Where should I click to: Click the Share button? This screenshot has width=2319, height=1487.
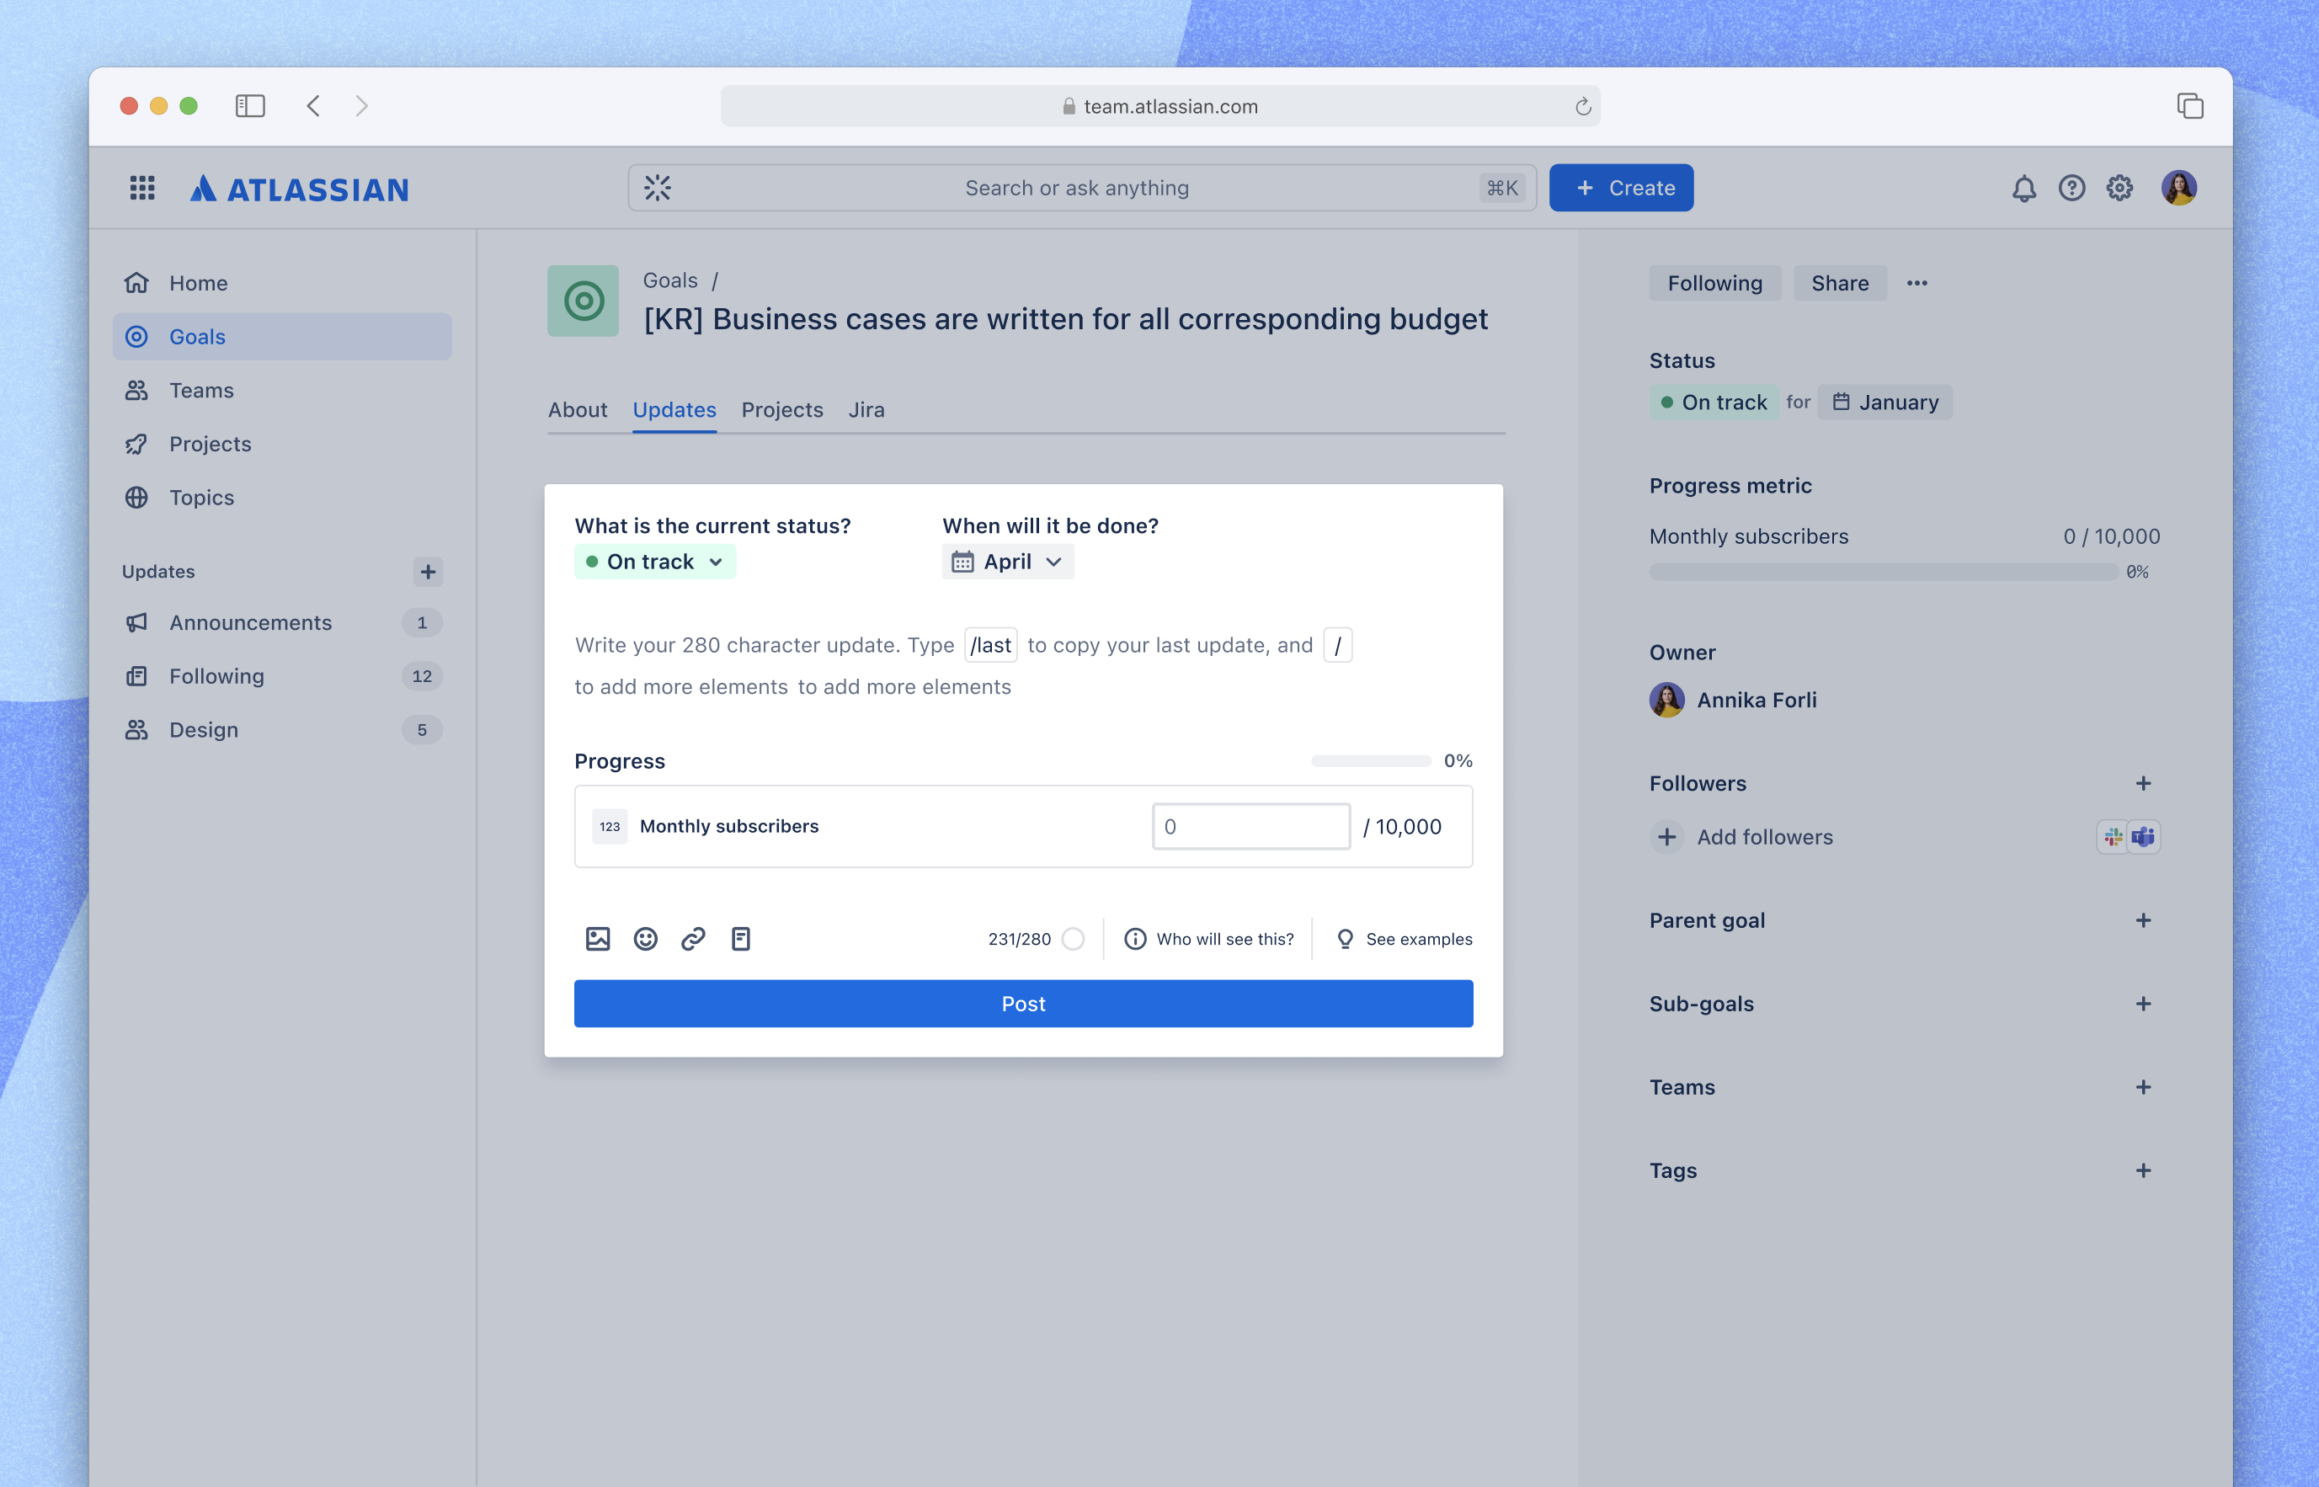click(1840, 283)
